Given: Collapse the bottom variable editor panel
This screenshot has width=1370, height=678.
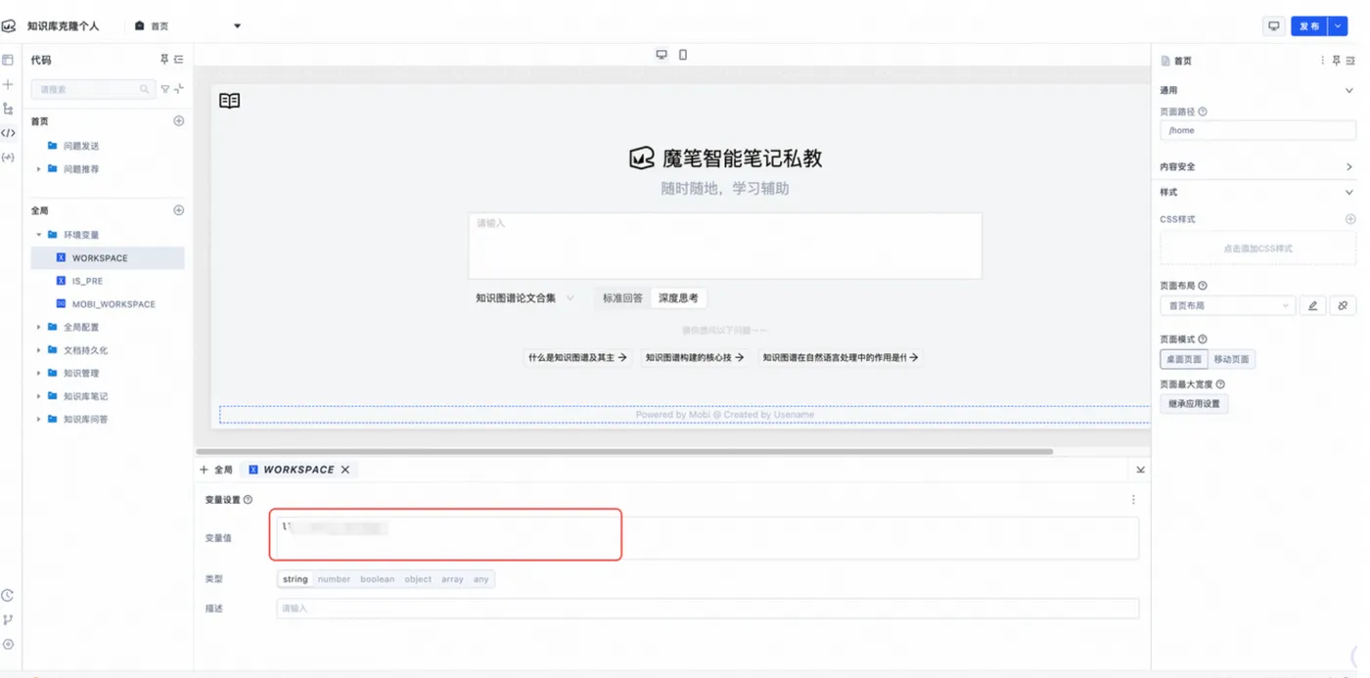Looking at the screenshot, I should pos(1141,470).
